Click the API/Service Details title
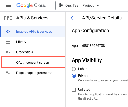 [x=102, y=18]
